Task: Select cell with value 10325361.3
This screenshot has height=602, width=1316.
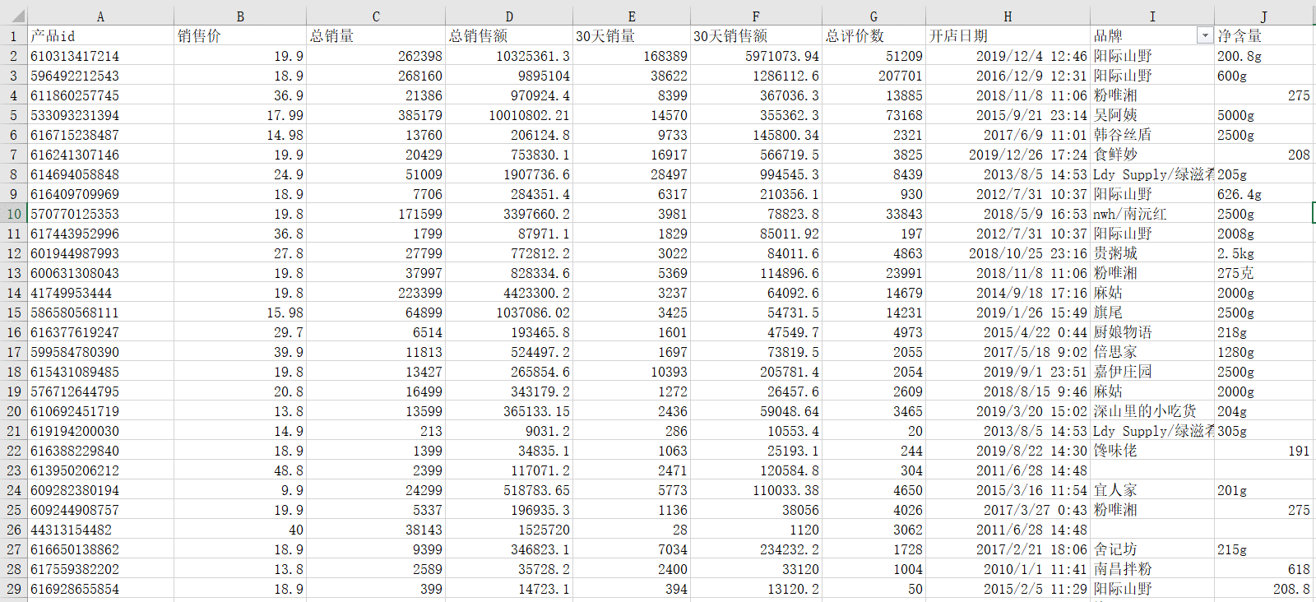Action: click(x=509, y=56)
